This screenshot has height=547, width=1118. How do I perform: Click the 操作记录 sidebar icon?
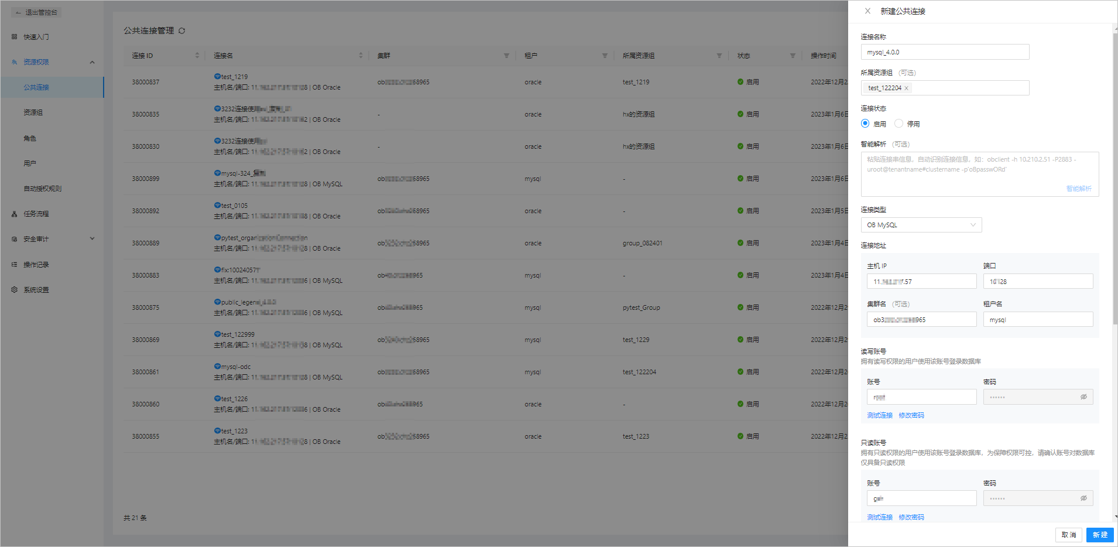click(x=14, y=265)
